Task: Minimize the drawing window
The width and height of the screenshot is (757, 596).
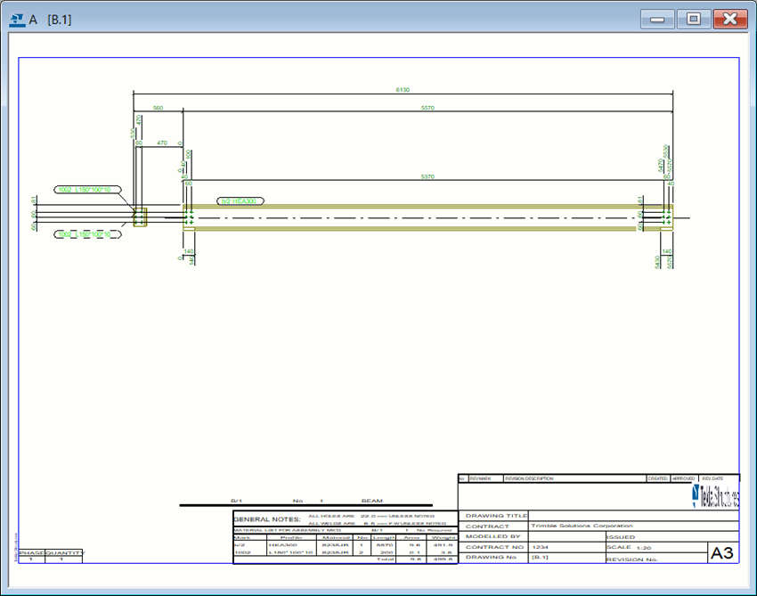Action: [660, 19]
